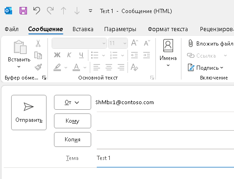The width and height of the screenshot is (234, 179).
Task: Open the Файл tab
Action: [x=12, y=29]
